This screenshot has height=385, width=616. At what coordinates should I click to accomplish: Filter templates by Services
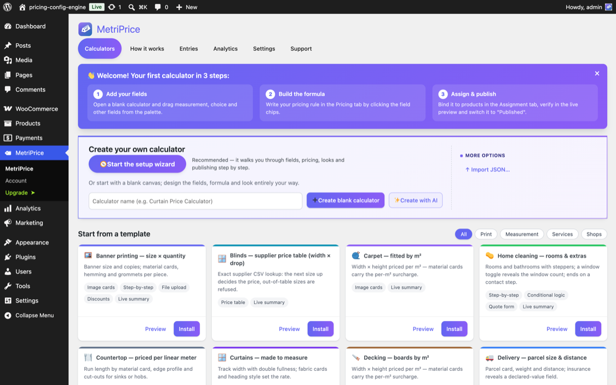[x=562, y=234]
